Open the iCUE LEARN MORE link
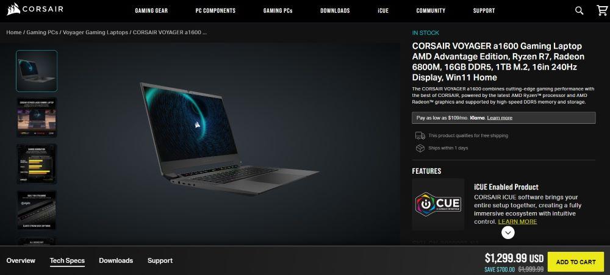This screenshot has width=610, height=275. coord(517,222)
